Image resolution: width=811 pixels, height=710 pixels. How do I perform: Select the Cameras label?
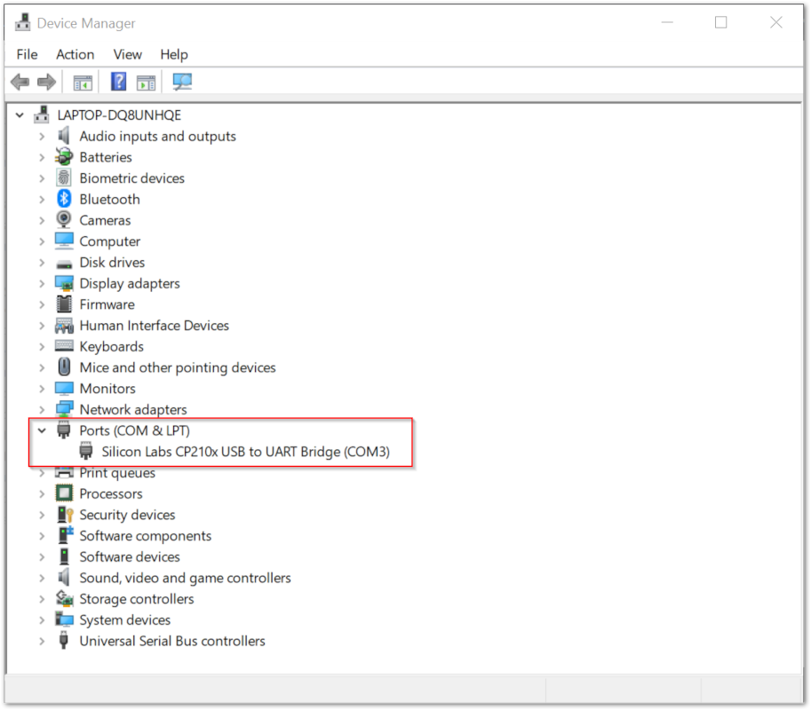tap(105, 220)
